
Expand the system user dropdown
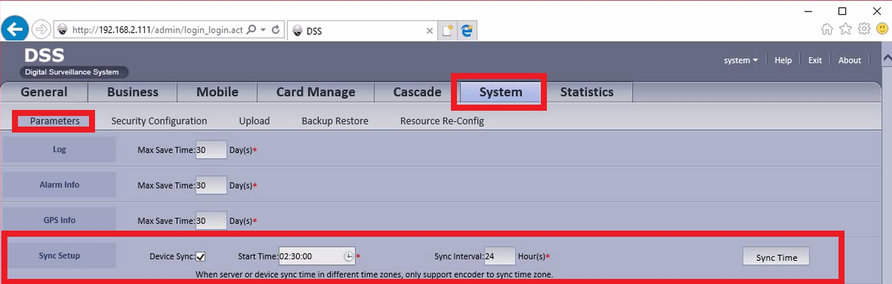740,60
